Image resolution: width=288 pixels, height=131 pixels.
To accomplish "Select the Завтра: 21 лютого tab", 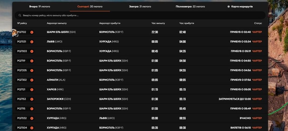I will click(139, 6).
